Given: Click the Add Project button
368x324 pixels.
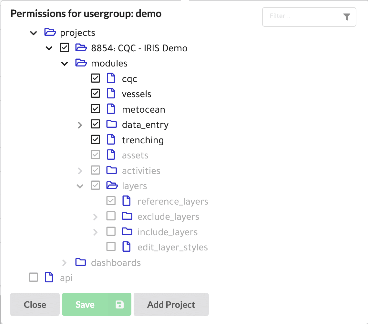Looking at the screenshot, I should point(171,304).
